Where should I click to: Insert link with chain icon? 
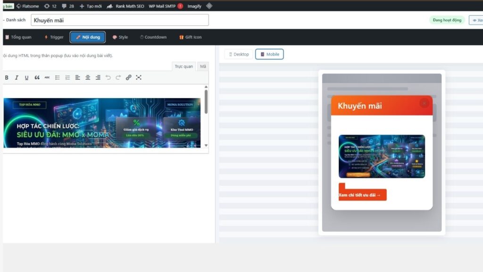click(x=128, y=77)
